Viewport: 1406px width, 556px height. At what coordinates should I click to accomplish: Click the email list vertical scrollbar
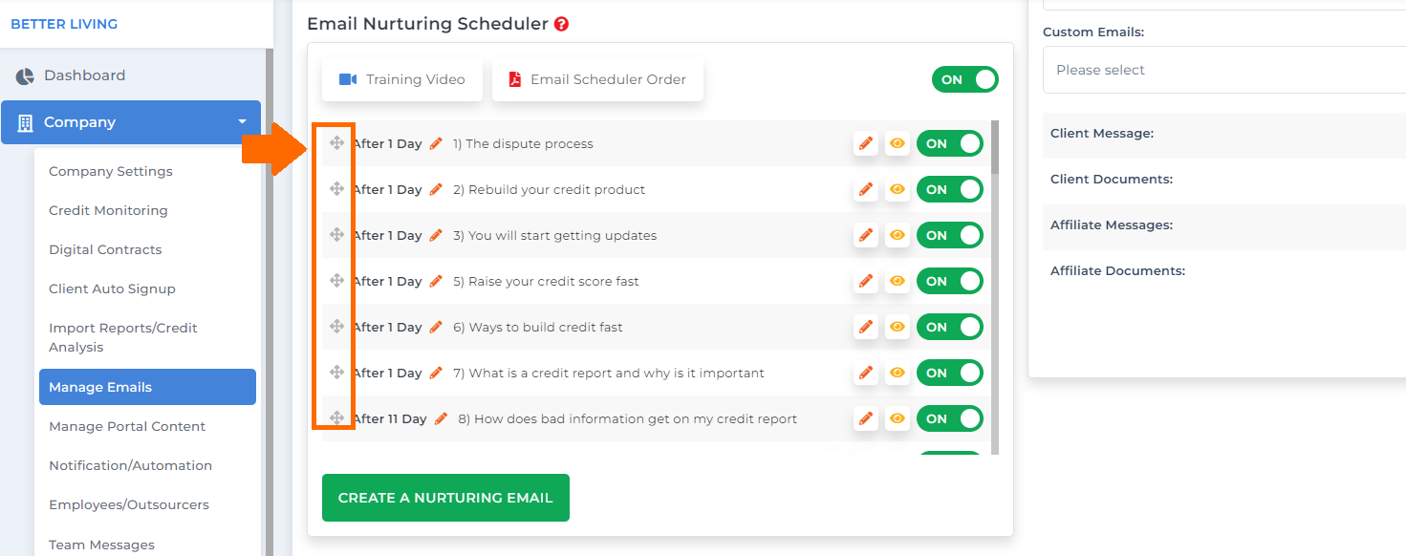pos(995,287)
